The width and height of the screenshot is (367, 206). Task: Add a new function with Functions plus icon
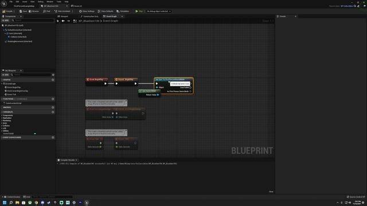coord(53,99)
